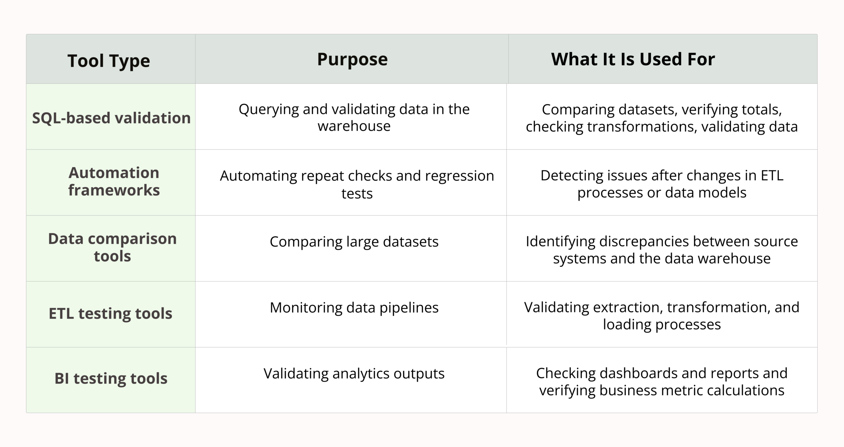Click the "Monitoring data pipelines" cell
The height and width of the screenshot is (447, 844).
click(354, 308)
